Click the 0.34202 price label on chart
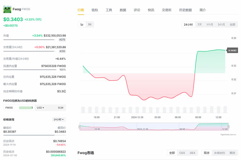This screenshot has height=160, width=241. 232,51
